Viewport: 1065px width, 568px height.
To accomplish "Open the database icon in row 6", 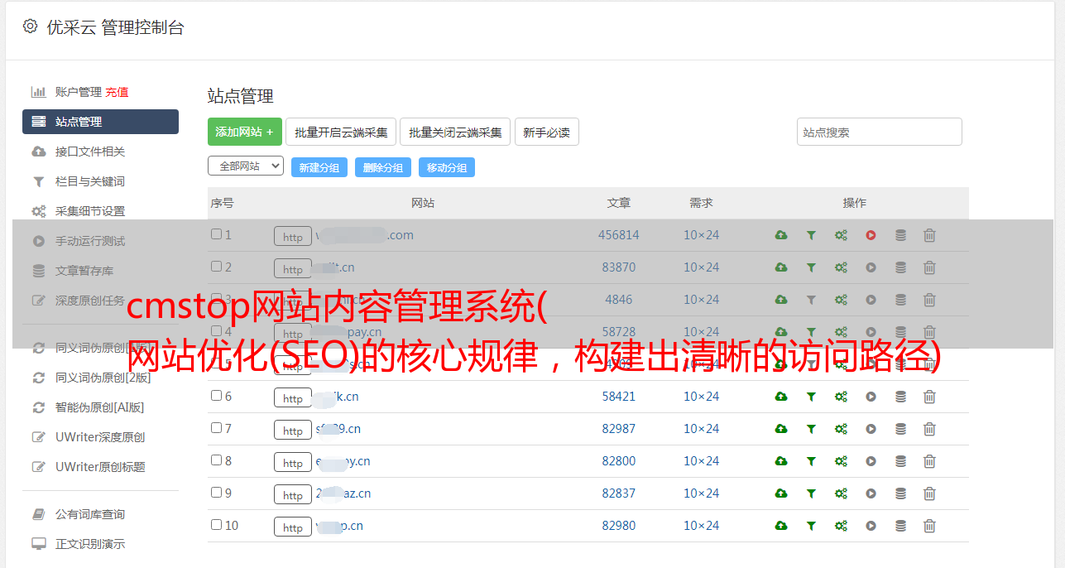I will point(900,397).
